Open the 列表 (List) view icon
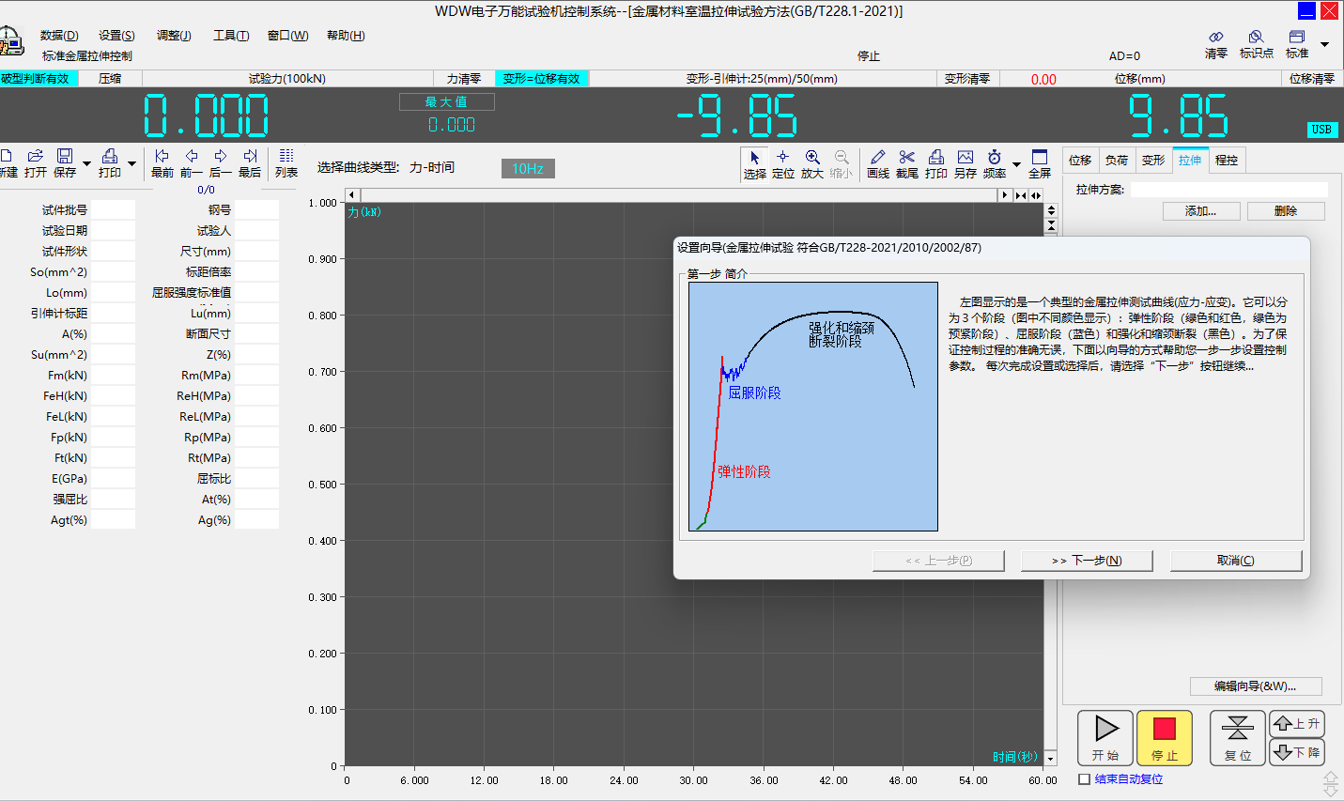This screenshot has width=1344, height=801. [x=286, y=162]
